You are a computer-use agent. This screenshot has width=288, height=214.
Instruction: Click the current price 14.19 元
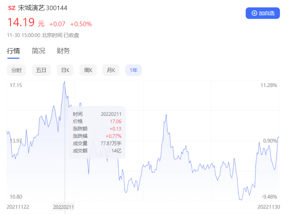coord(25,23)
